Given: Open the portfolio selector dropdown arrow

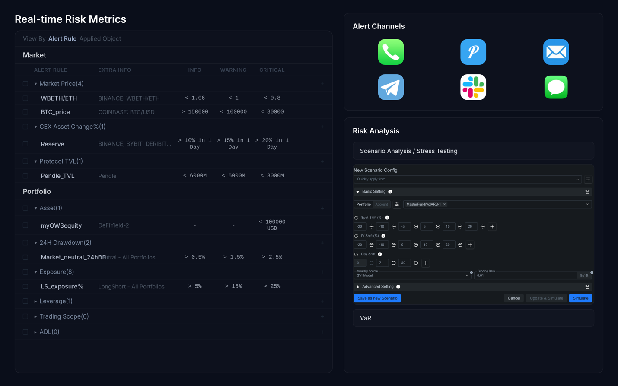Looking at the screenshot, I should point(587,204).
